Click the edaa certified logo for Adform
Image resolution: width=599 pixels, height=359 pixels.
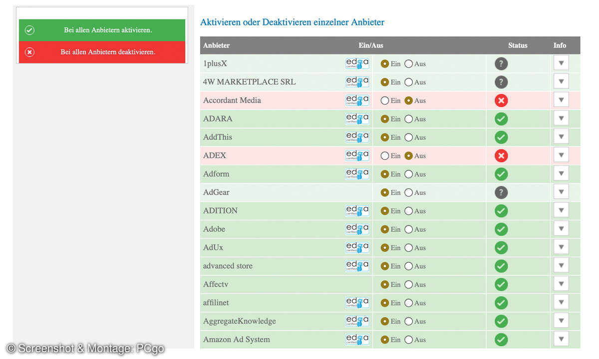pyautogui.click(x=357, y=174)
